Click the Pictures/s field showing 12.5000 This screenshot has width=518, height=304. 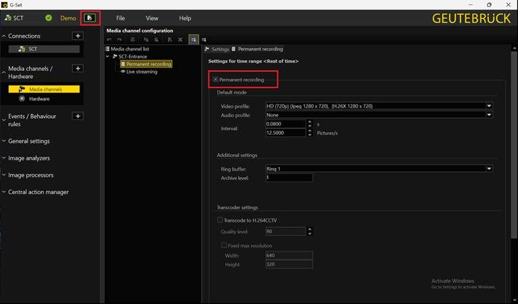click(x=286, y=133)
